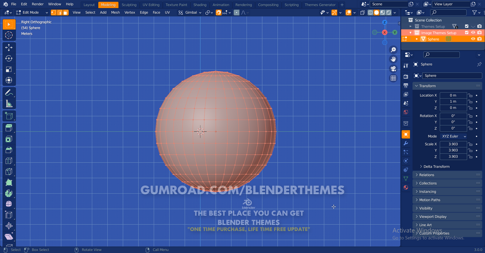Open the File menu
Viewport: 485px width, 253px height.
click(x=14, y=4)
